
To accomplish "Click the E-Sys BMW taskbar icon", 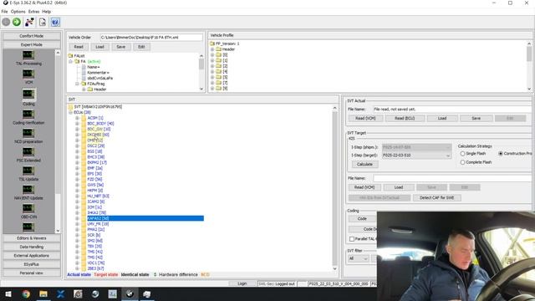I will tap(130, 293).
